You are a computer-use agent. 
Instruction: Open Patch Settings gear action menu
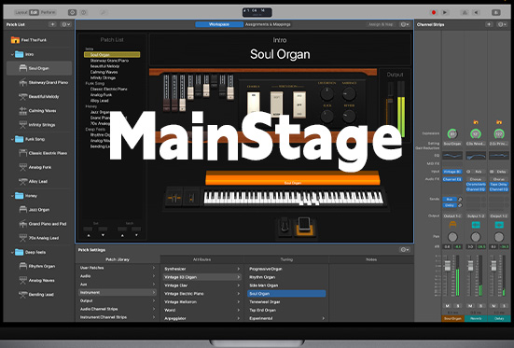tap(405, 250)
